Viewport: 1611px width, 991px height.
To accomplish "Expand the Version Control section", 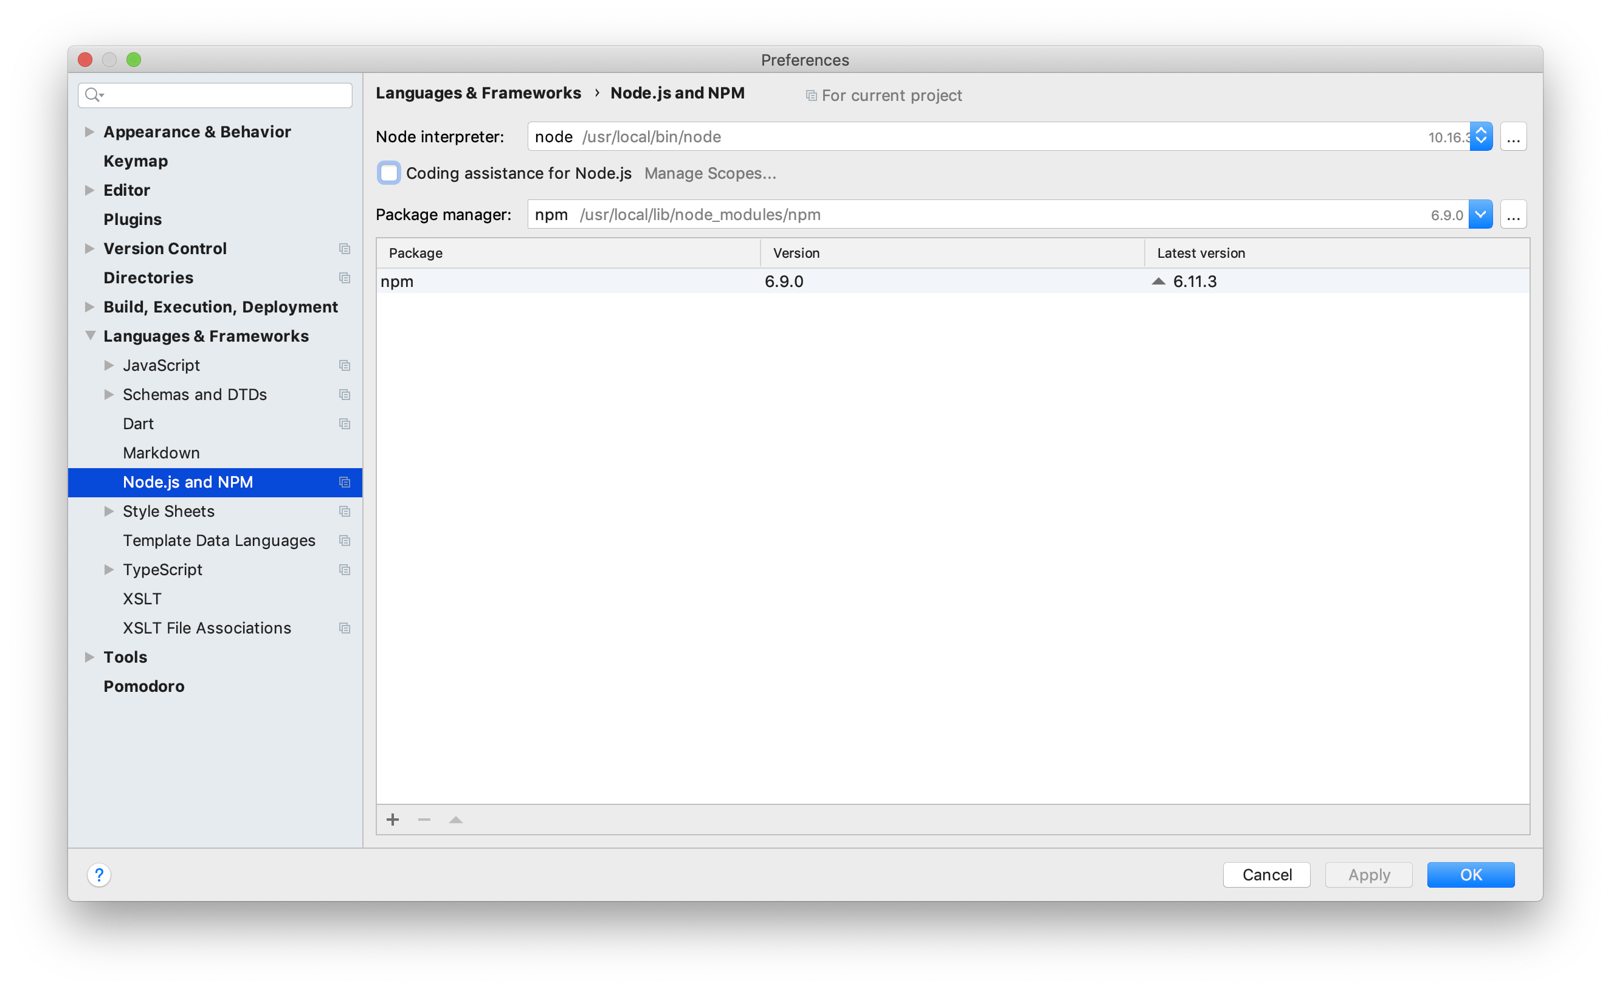I will coord(89,249).
